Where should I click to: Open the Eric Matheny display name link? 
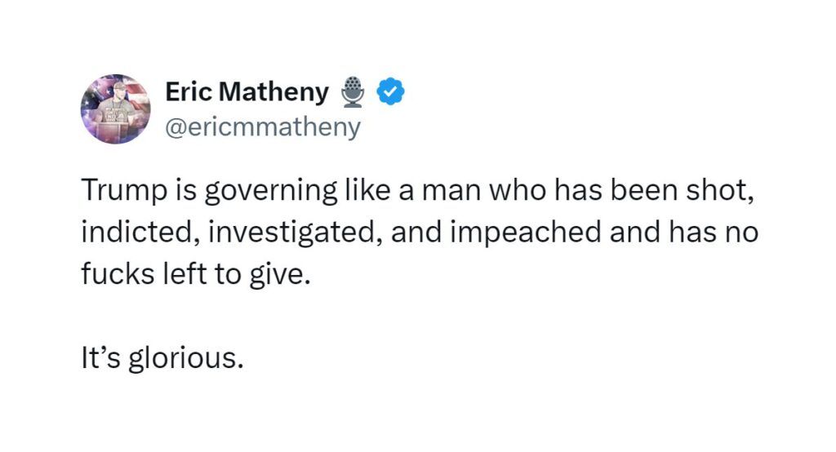[x=247, y=92]
